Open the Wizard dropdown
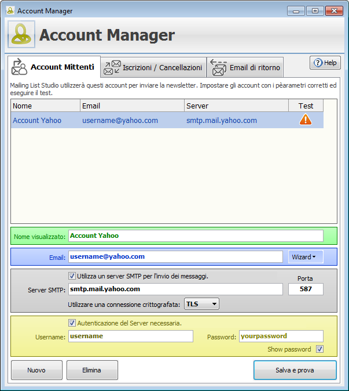The height and width of the screenshot is (391, 349). 306,257
